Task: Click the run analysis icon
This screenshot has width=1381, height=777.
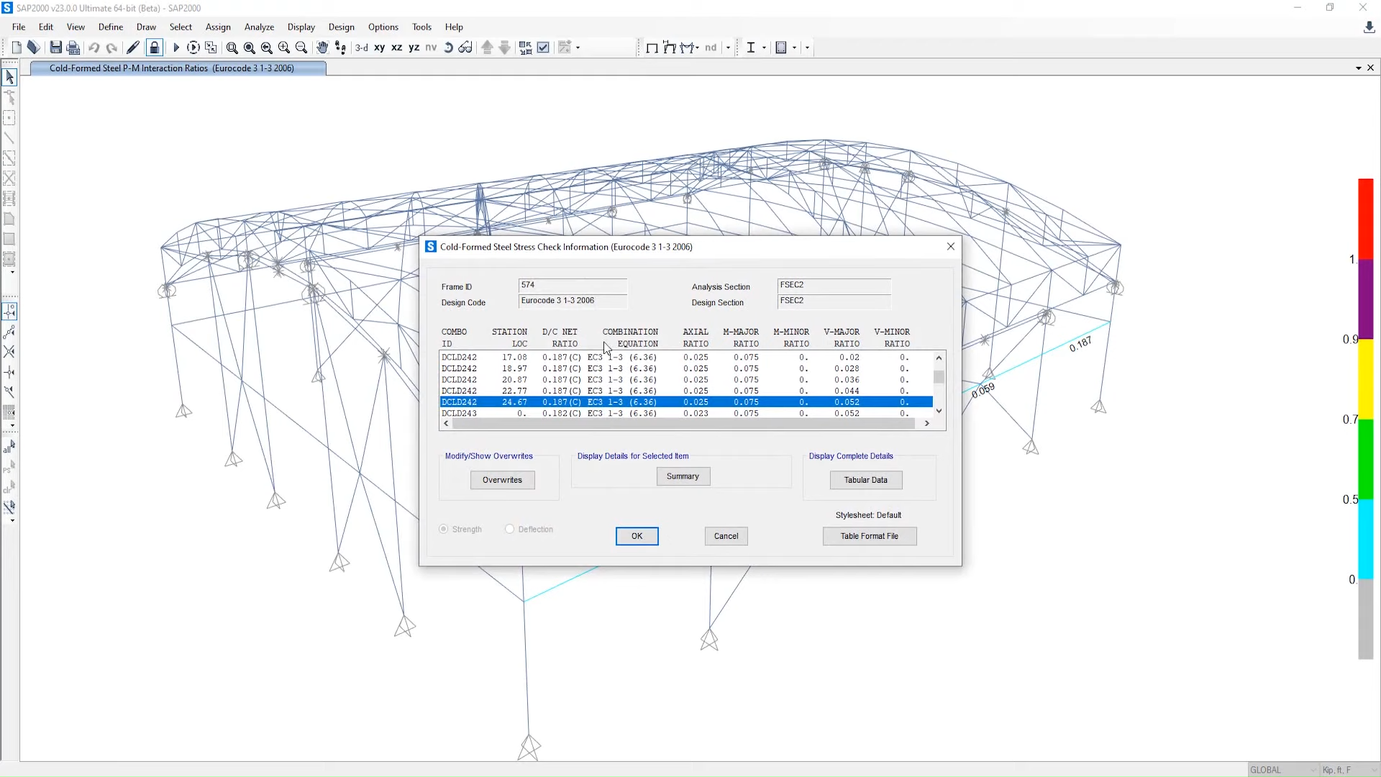Action: point(176,48)
